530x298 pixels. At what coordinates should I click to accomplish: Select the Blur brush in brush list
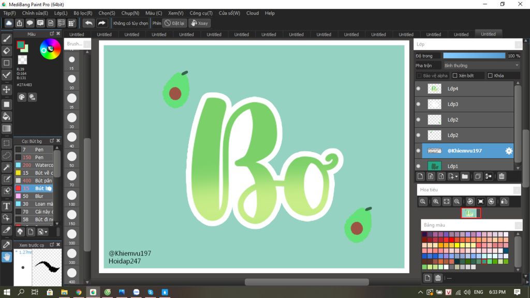pos(34,196)
